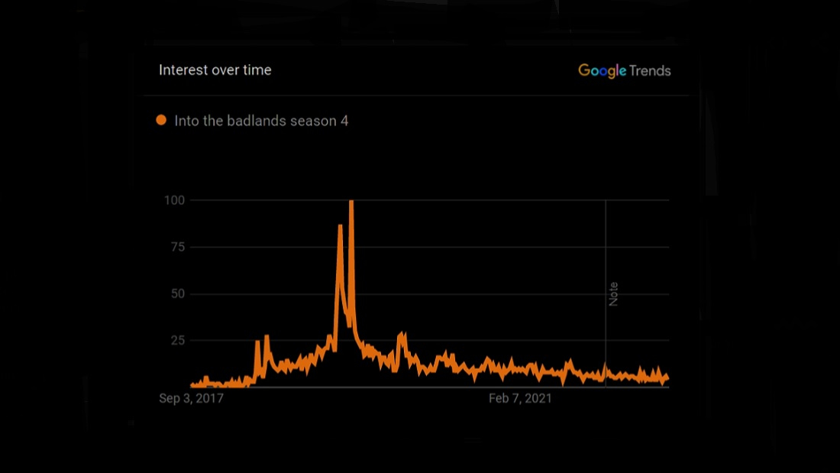
Task: Click the Google Trends logo
Action: tap(624, 71)
